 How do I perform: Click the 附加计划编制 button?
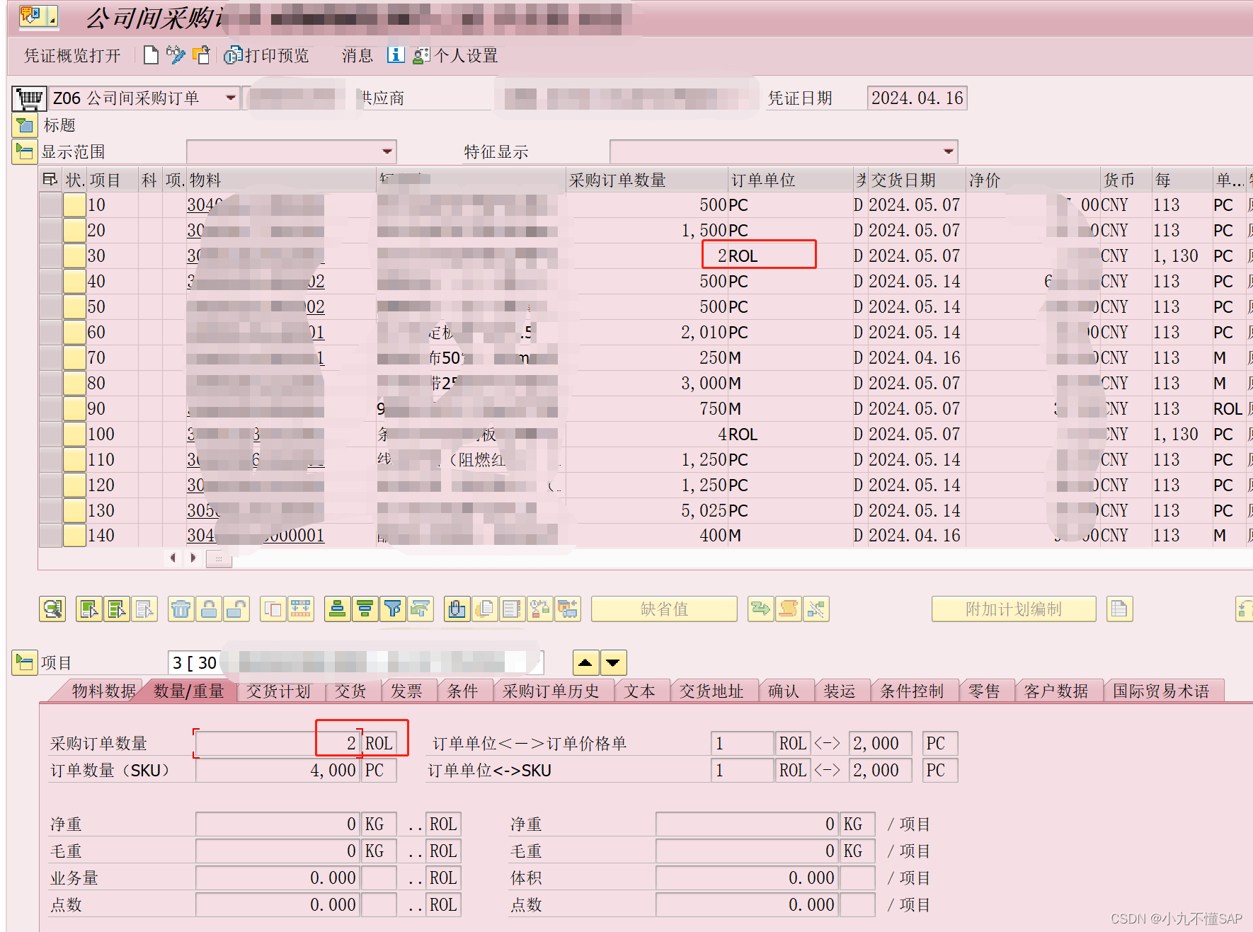tap(1014, 609)
